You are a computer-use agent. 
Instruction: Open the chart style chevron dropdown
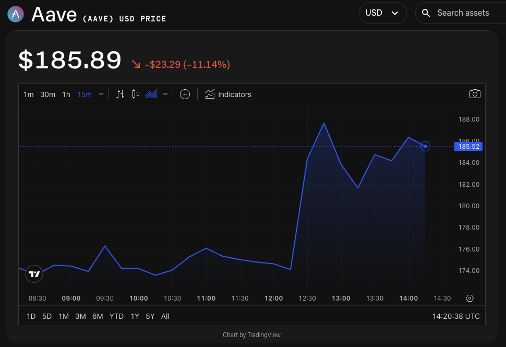coord(165,94)
